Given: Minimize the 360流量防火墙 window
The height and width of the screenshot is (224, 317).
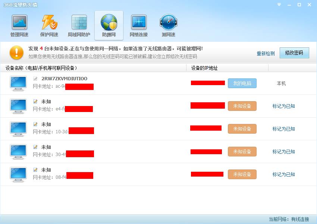Looking at the screenshot, I should click(x=289, y=4).
